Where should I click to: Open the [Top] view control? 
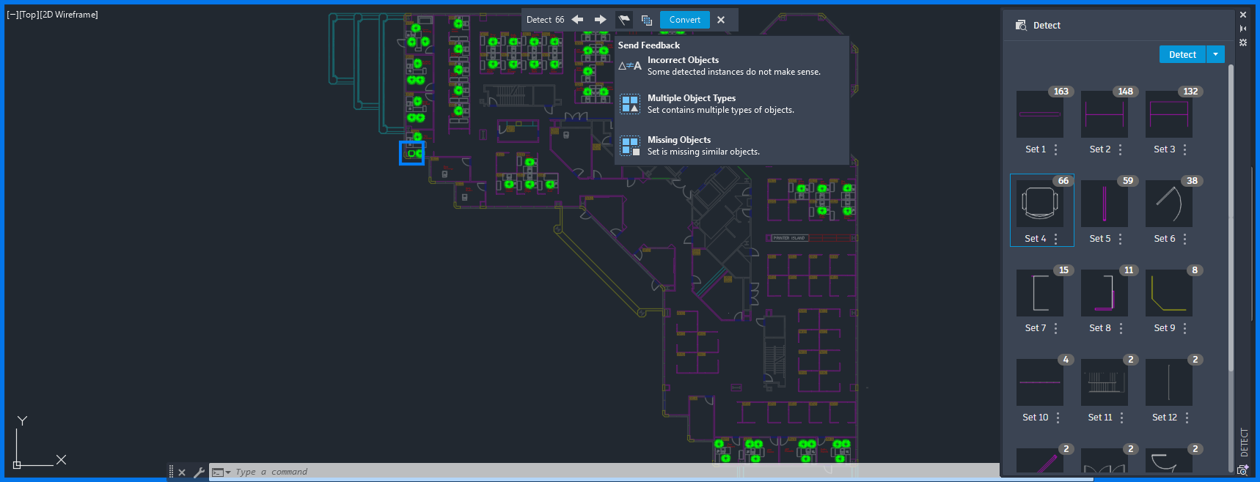29,15
